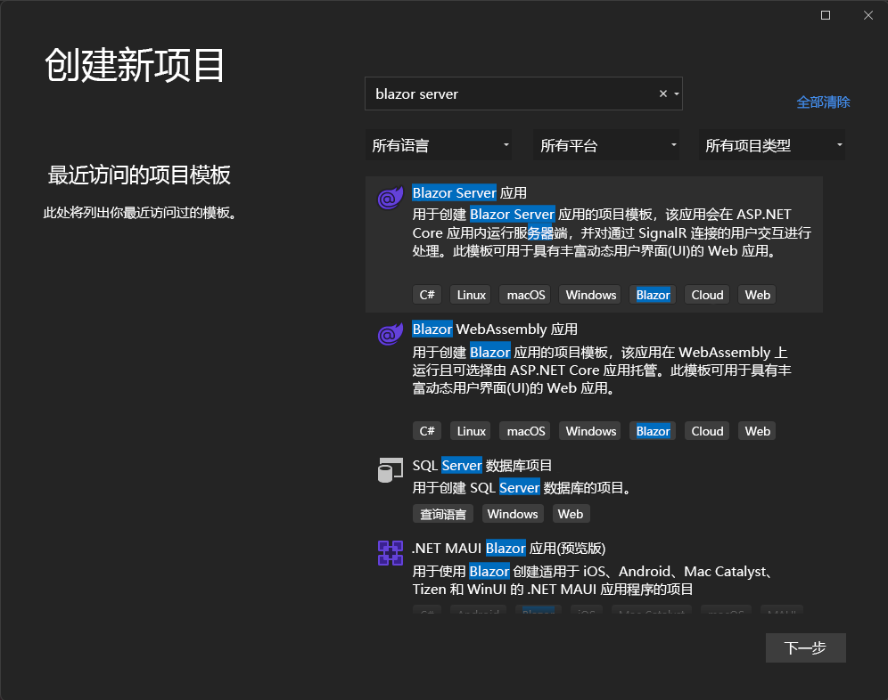Click the Web tag under Blazor Server
Viewport: 888px width, 700px height.
[757, 295]
